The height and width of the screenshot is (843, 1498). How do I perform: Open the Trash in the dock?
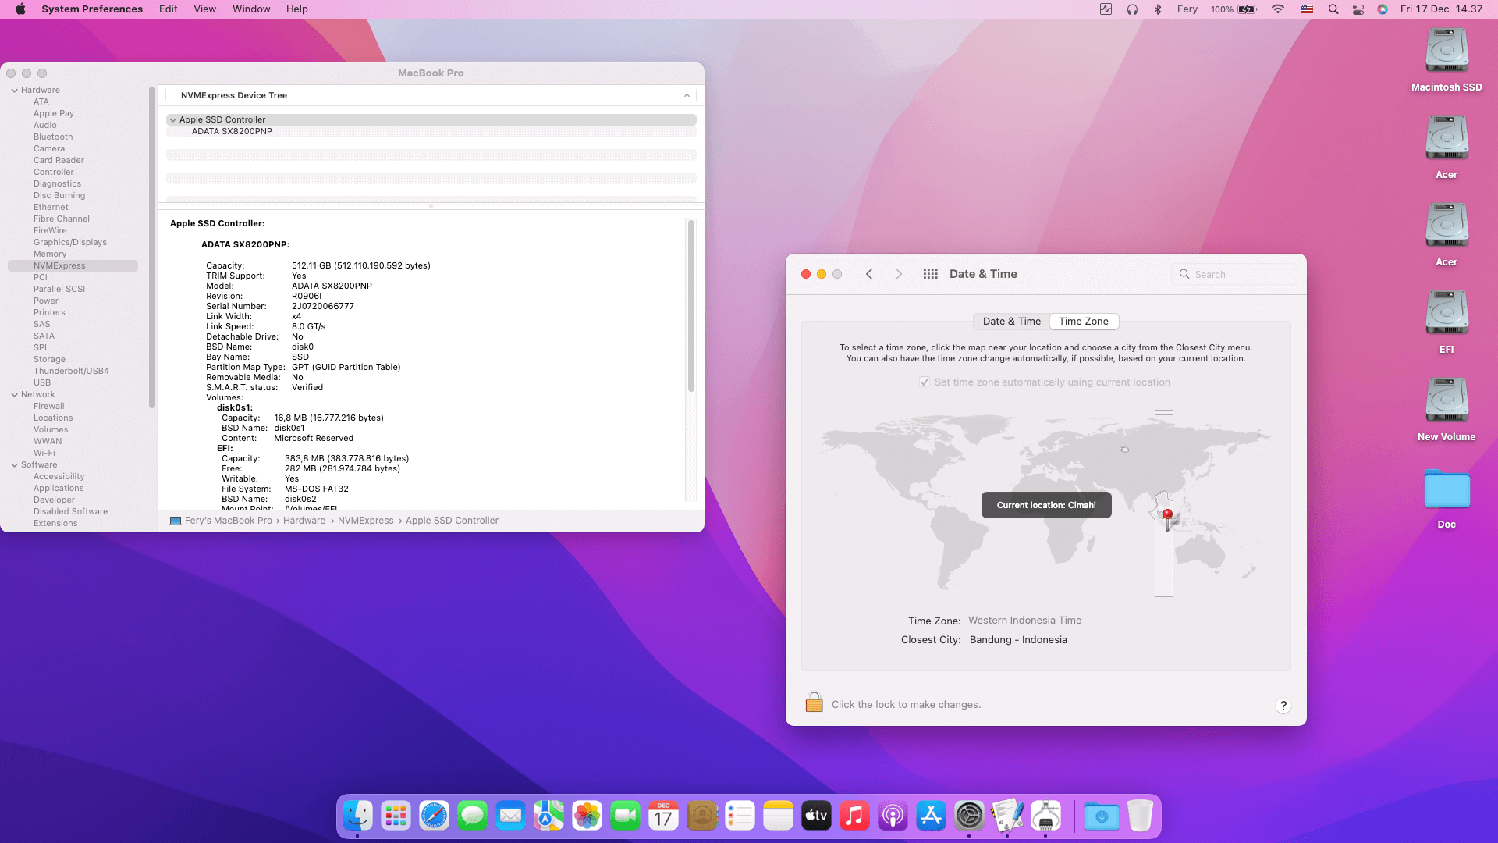coord(1140,816)
